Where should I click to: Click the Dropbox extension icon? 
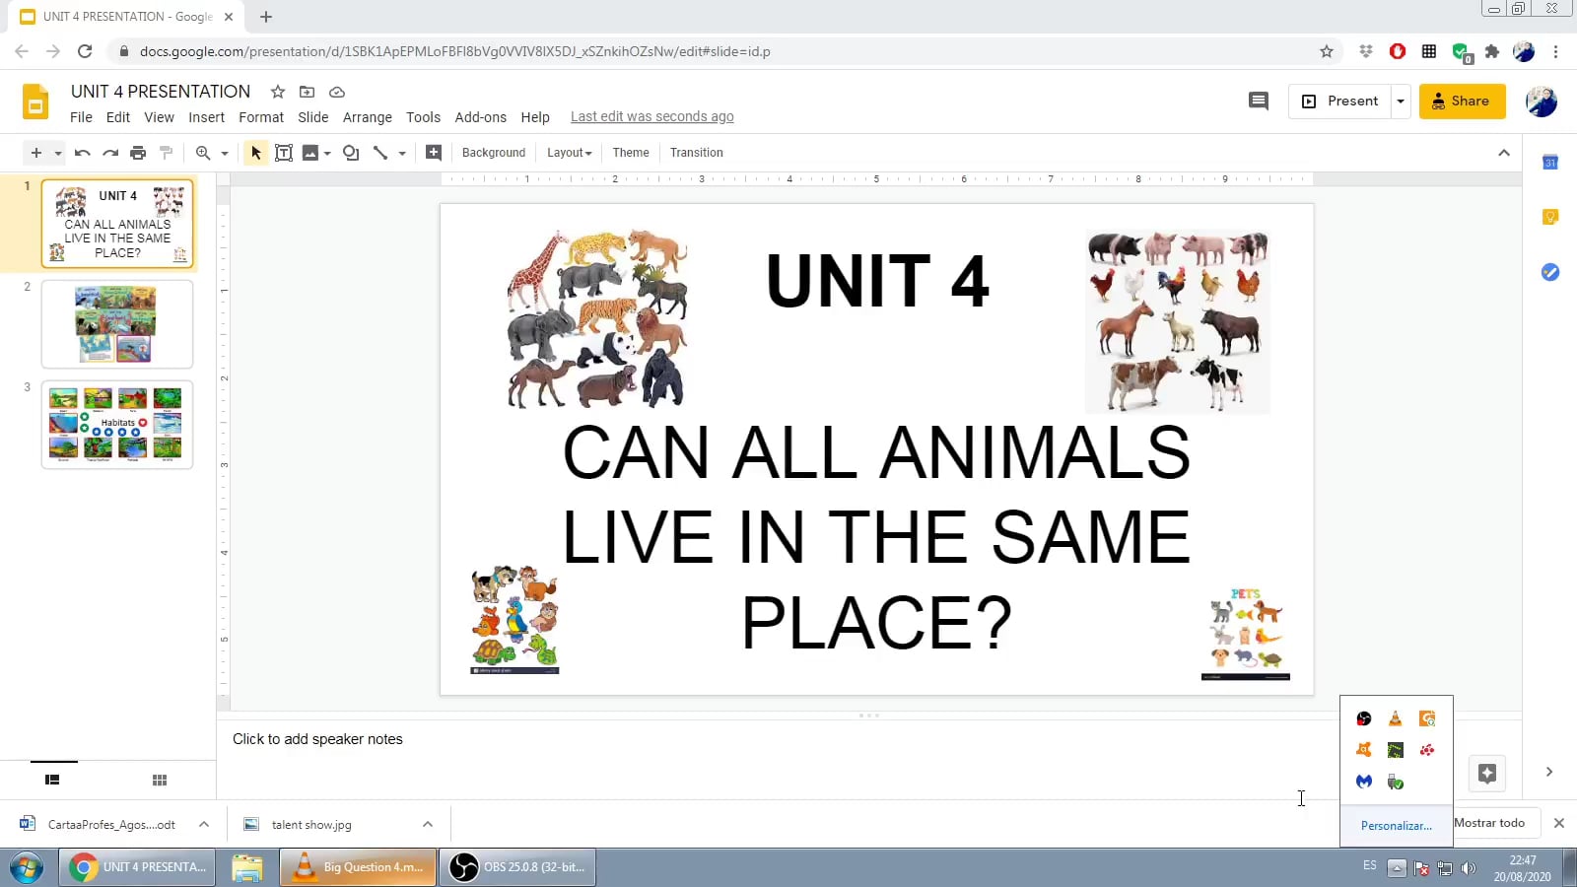pos(1366,51)
